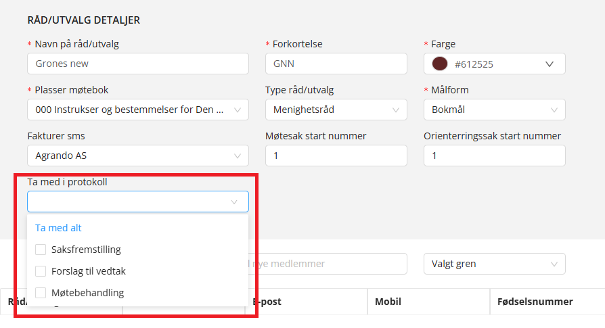Image resolution: width=605 pixels, height=328 pixels.
Task: Check the Møtebehandling option
Action: tap(41, 293)
